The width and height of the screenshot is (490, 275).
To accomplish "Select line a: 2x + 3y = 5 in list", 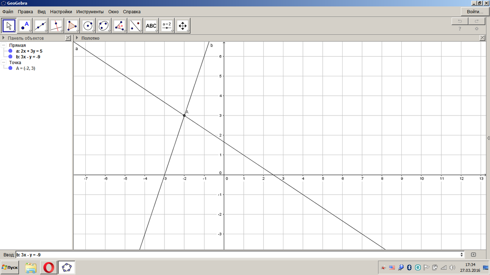I will [29, 51].
